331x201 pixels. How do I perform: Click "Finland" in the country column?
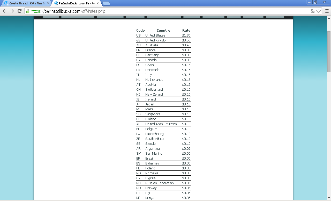click(x=163, y=119)
